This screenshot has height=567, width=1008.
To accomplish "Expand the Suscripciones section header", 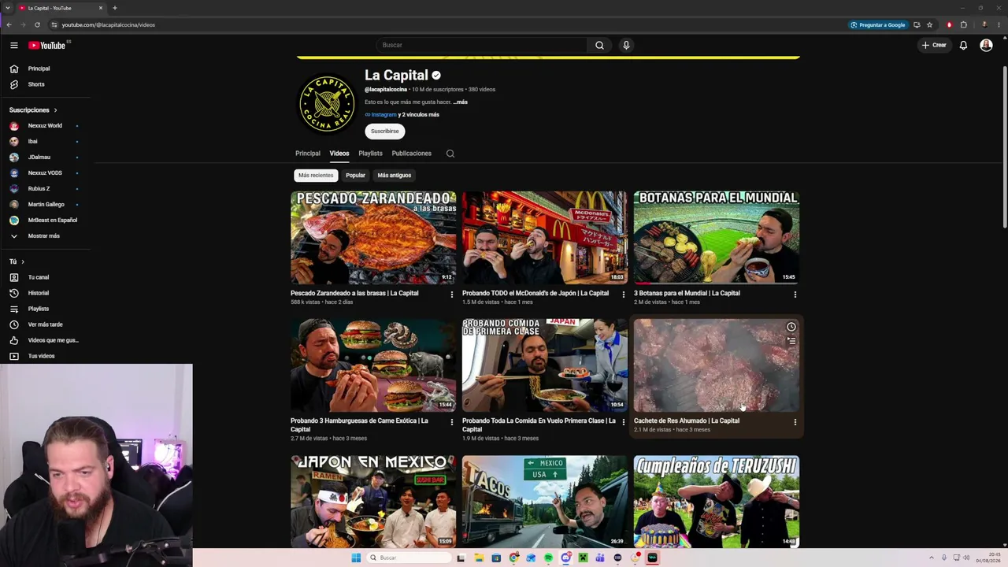I will (33, 110).
